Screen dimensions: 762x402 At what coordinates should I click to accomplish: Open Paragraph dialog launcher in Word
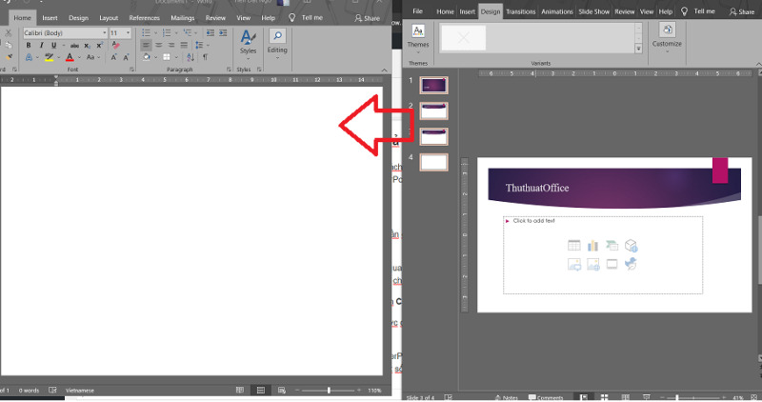(229, 70)
